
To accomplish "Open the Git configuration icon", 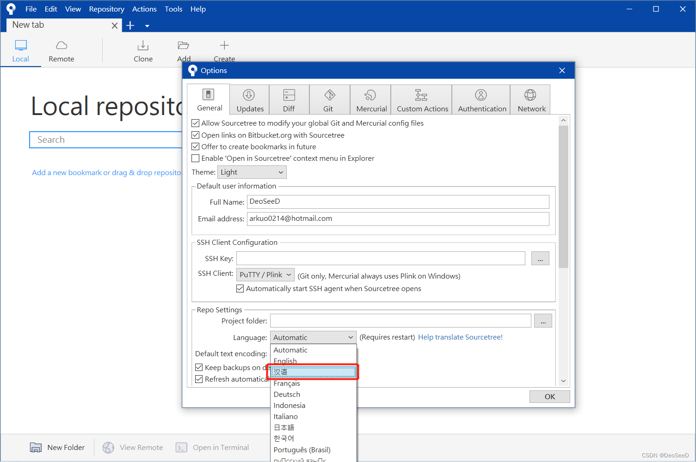I will 329,99.
